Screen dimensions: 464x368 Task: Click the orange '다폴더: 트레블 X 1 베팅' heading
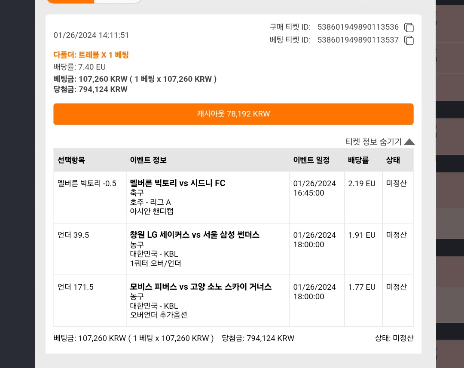pyautogui.click(x=91, y=55)
